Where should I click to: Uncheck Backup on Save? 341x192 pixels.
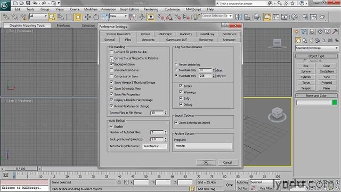pos(111,64)
